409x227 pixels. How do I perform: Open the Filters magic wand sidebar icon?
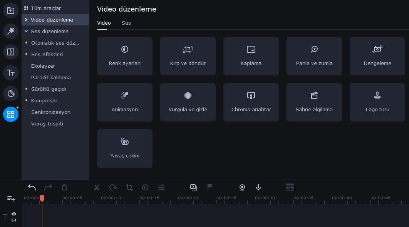pyautogui.click(x=10, y=31)
